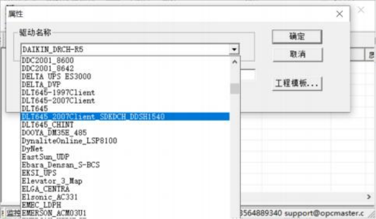The height and width of the screenshot is (219, 376).
Task: Pick DELTA_DVP from the list
Action: tap(125, 84)
